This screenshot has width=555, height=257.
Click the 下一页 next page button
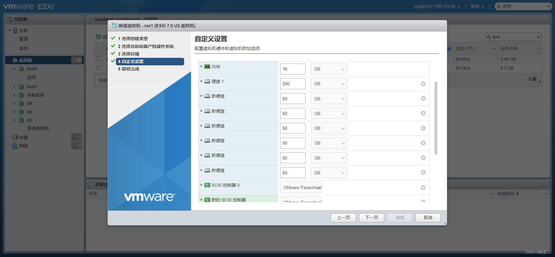click(371, 218)
